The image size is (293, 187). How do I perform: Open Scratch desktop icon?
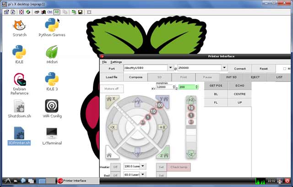pyautogui.click(x=19, y=28)
